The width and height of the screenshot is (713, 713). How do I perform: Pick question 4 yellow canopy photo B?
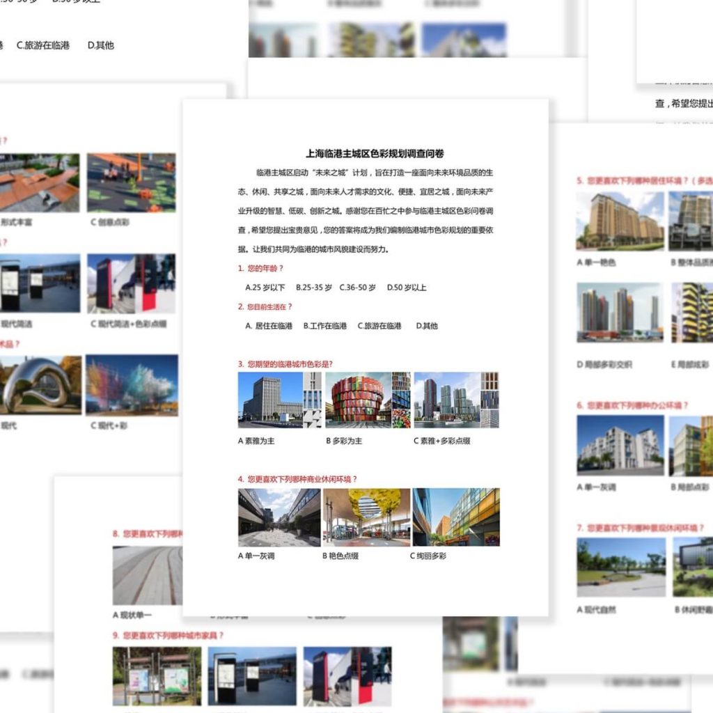(x=366, y=517)
